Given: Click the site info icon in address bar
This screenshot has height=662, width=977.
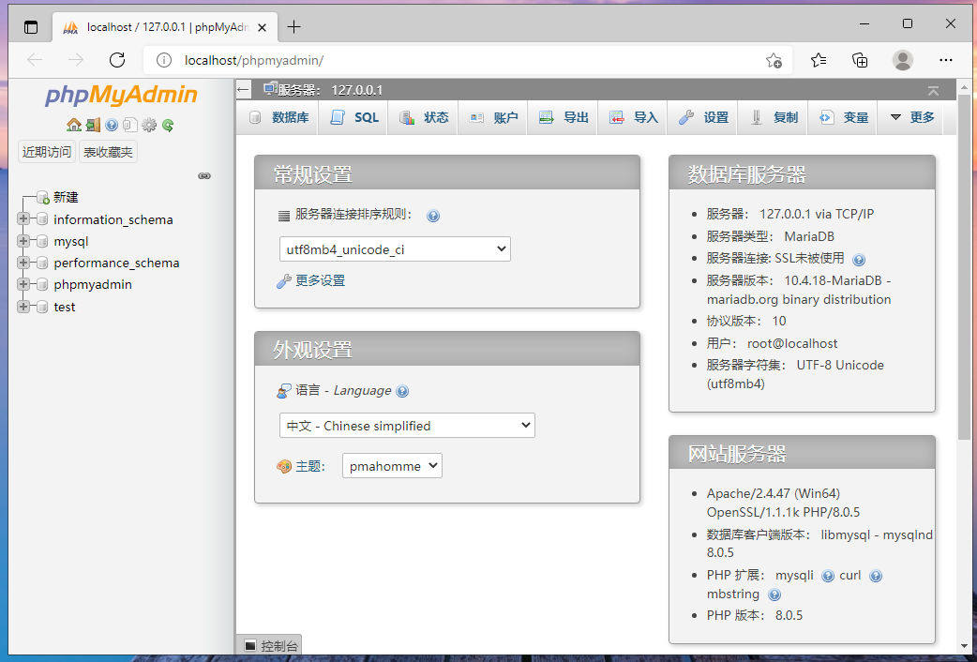Looking at the screenshot, I should pyautogui.click(x=164, y=60).
